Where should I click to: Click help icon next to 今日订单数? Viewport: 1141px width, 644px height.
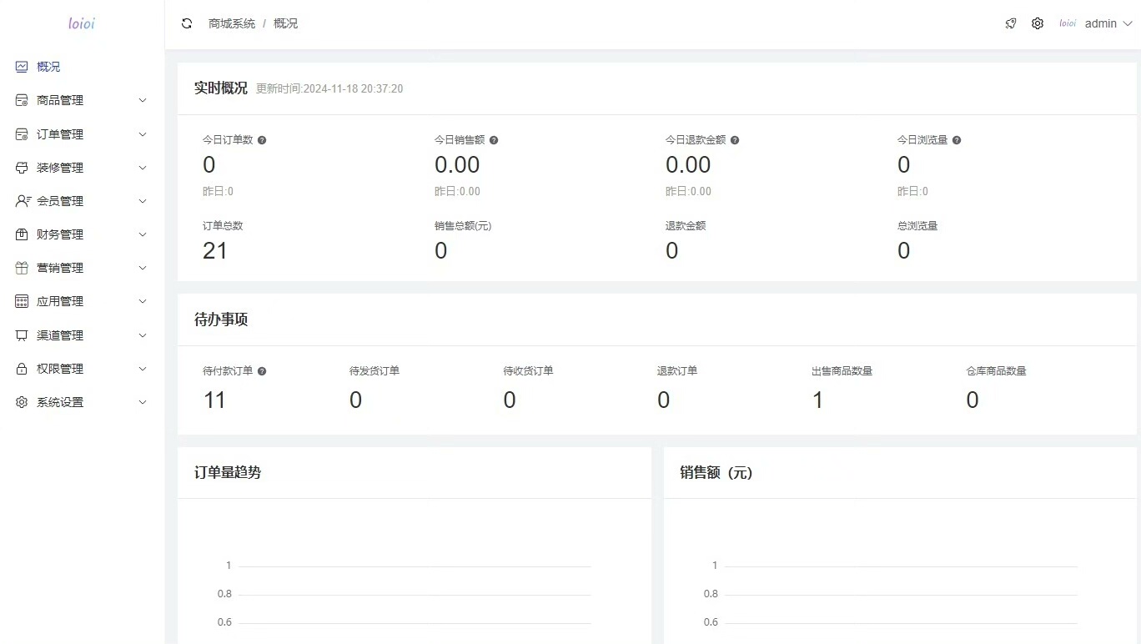262,140
